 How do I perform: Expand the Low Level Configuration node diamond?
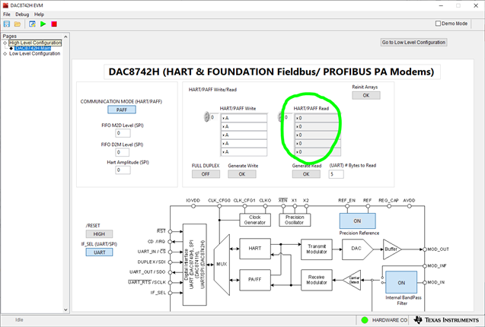[x=5, y=53]
